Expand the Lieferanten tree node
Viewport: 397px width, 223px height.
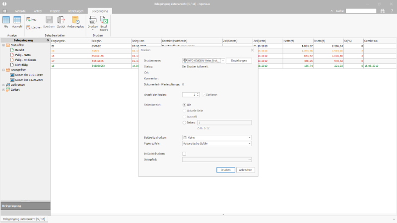[3, 85]
